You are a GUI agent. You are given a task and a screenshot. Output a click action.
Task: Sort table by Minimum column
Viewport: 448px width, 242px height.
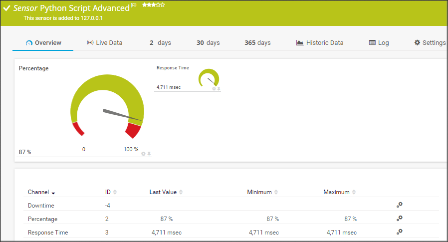[276, 192]
